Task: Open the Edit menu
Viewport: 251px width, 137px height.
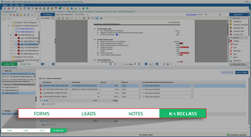Action: click(x=11, y=5)
